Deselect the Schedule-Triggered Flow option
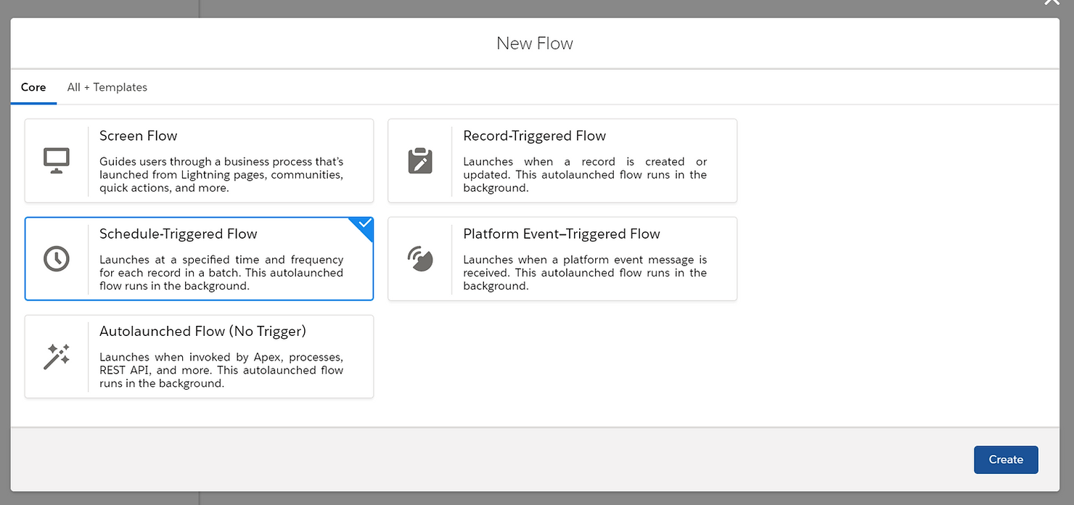The width and height of the screenshot is (1074, 505). [199, 258]
